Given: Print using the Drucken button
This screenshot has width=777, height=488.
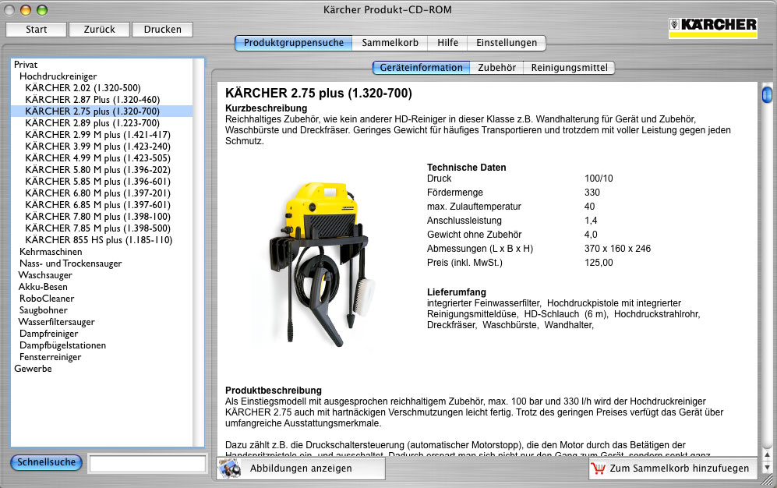Looking at the screenshot, I should point(163,29).
